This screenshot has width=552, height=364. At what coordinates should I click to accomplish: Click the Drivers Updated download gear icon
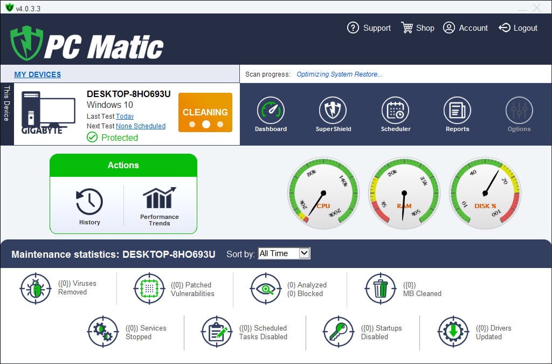[453, 332]
